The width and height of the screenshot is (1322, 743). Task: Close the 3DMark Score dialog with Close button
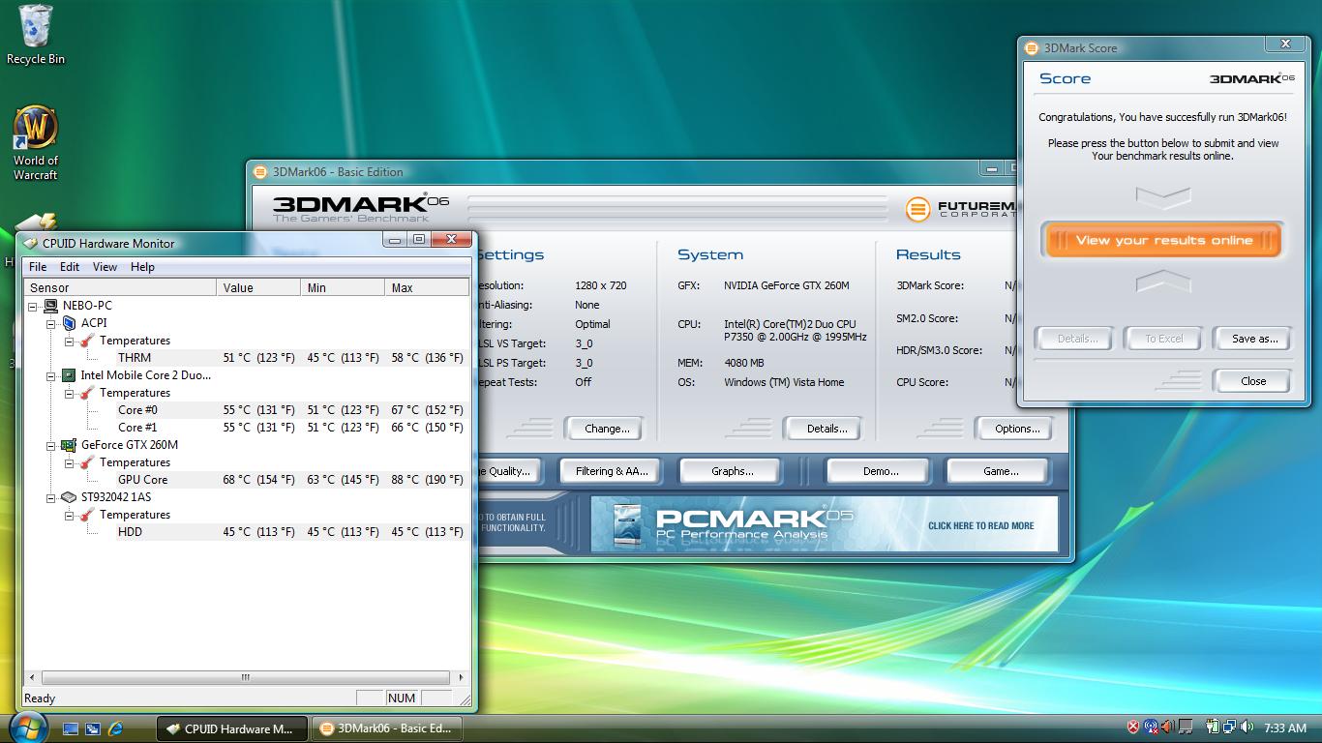1253,381
